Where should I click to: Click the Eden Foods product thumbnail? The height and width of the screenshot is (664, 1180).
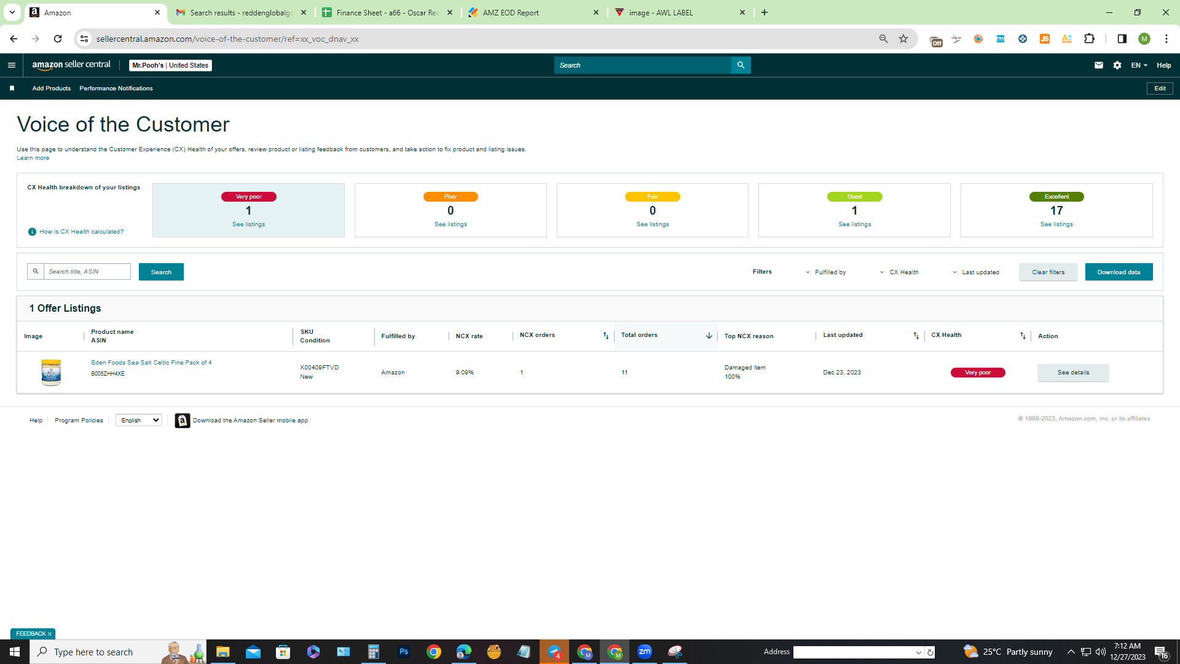[x=51, y=373]
